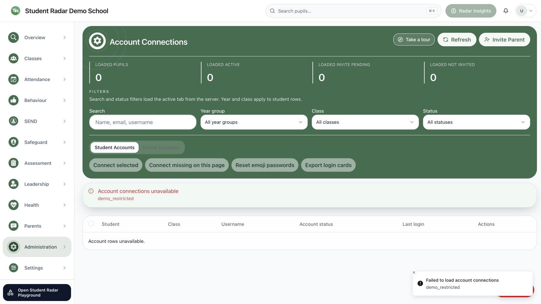Click the Actions column header
Viewport: 541px width, 304px height.
(486, 224)
